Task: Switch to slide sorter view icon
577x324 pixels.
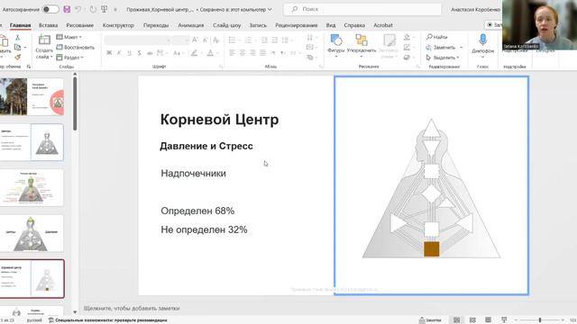Action: pyautogui.click(x=472, y=320)
